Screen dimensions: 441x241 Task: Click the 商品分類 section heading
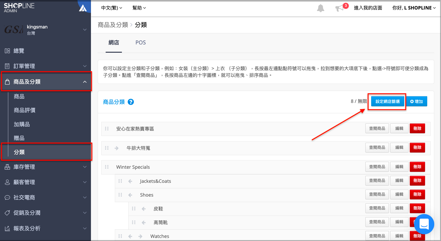coord(114,102)
